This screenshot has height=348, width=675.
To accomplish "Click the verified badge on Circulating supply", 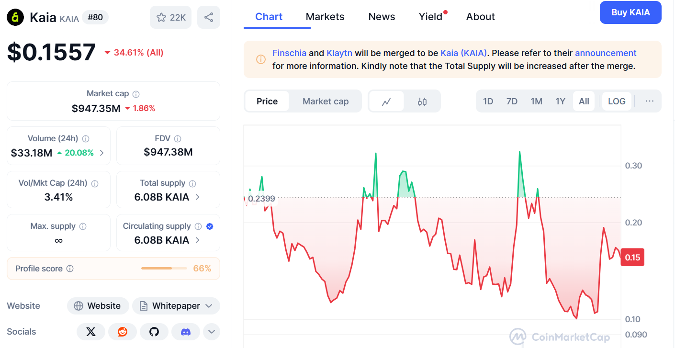I will pos(210,226).
